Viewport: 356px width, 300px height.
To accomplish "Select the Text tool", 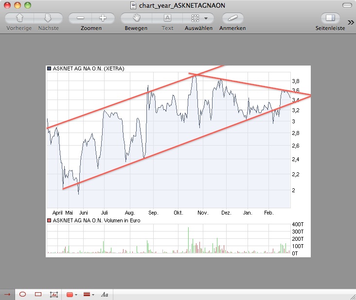I will pyautogui.click(x=167, y=18).
